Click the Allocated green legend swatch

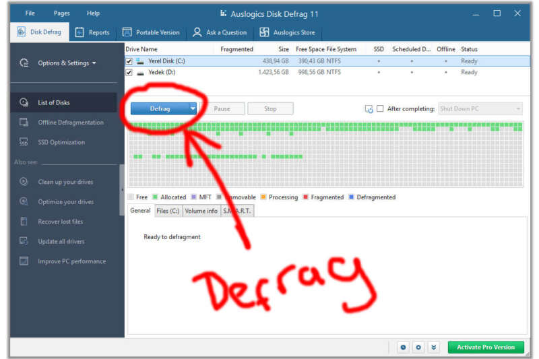point(155,197)
